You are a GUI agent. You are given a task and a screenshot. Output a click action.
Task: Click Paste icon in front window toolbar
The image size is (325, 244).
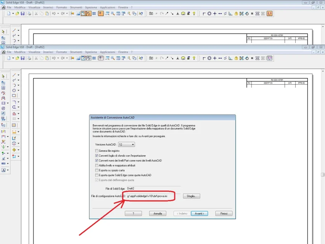(x=47, y=58)
